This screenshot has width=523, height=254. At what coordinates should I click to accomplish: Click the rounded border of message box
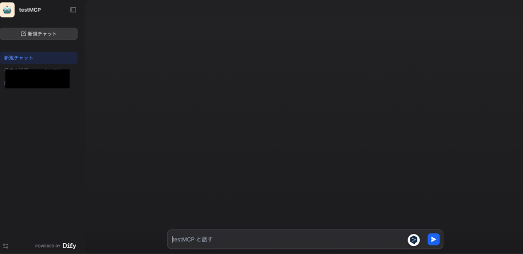click(305, 230)
